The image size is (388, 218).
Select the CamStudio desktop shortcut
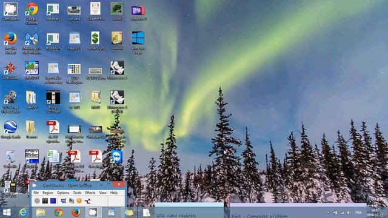click(10, 11)
